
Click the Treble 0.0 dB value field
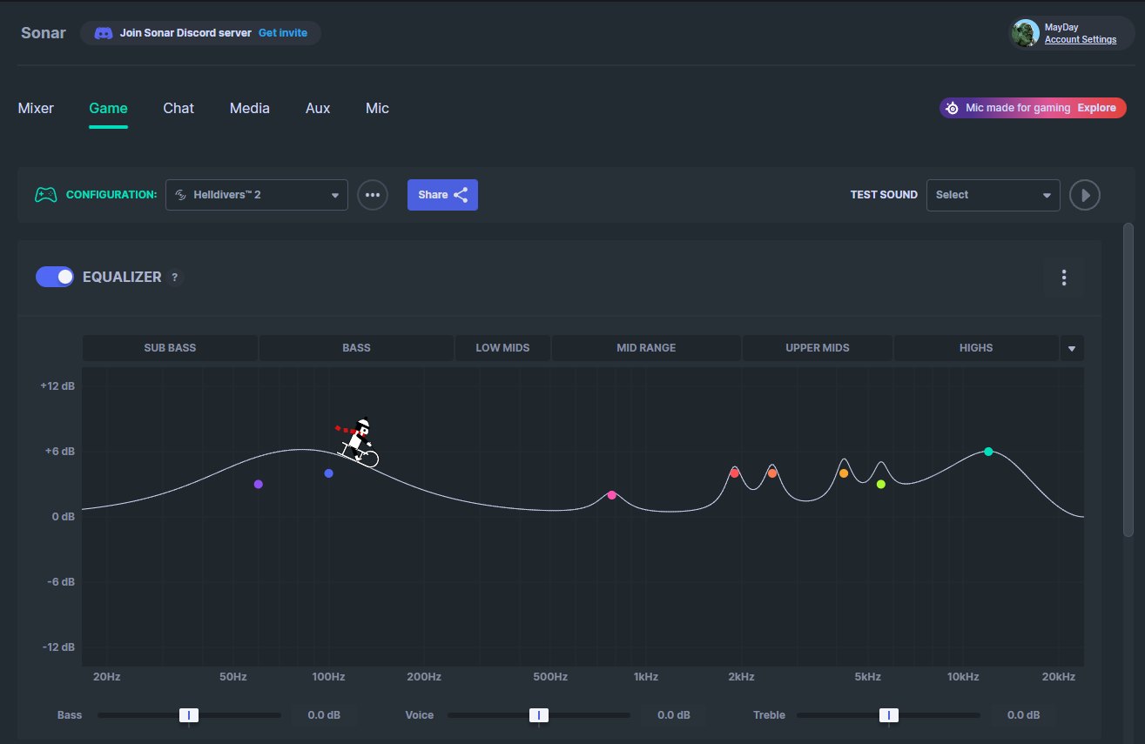pyautogui.click(x=1023, y=715)
